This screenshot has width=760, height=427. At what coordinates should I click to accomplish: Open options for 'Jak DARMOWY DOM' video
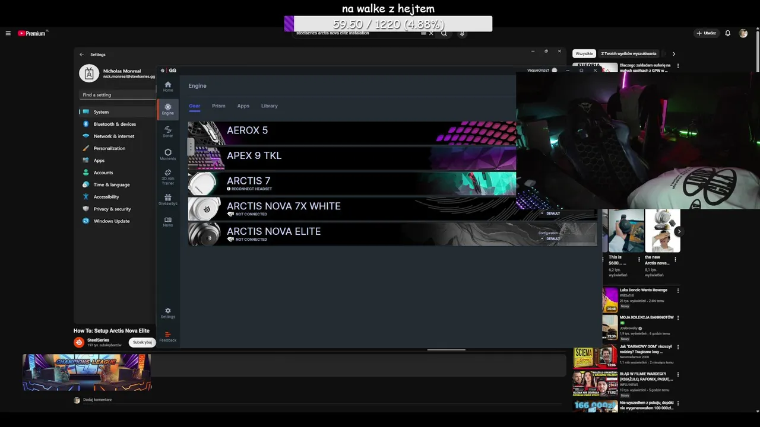(678, 347)
